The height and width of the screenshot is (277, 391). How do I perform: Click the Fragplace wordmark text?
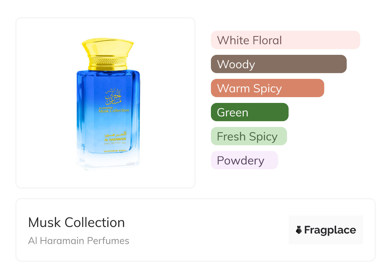[x=330, y=230]
